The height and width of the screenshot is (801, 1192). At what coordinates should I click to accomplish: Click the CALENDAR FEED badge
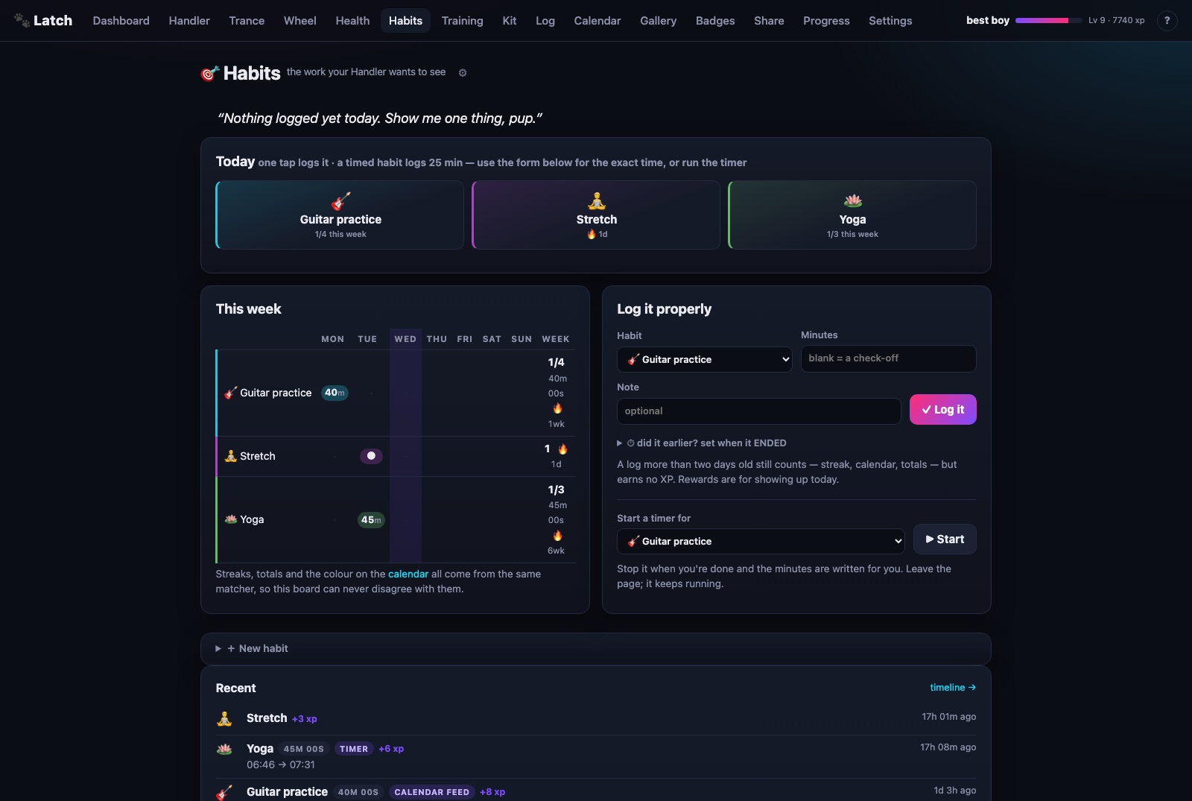pyautogui.click(x=432, y=792)
